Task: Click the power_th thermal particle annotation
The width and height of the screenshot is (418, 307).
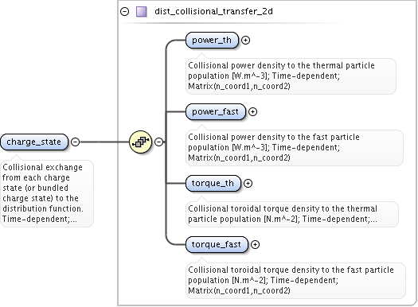Action: pyautogui.click(x=291, y=76)
